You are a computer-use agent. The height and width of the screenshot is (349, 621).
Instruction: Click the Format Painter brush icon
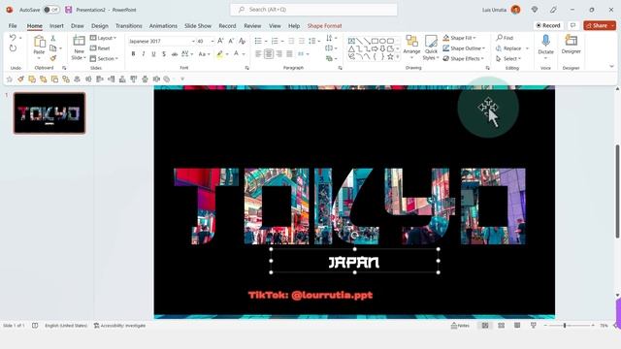pyautogui.click(x=53, y=58)
